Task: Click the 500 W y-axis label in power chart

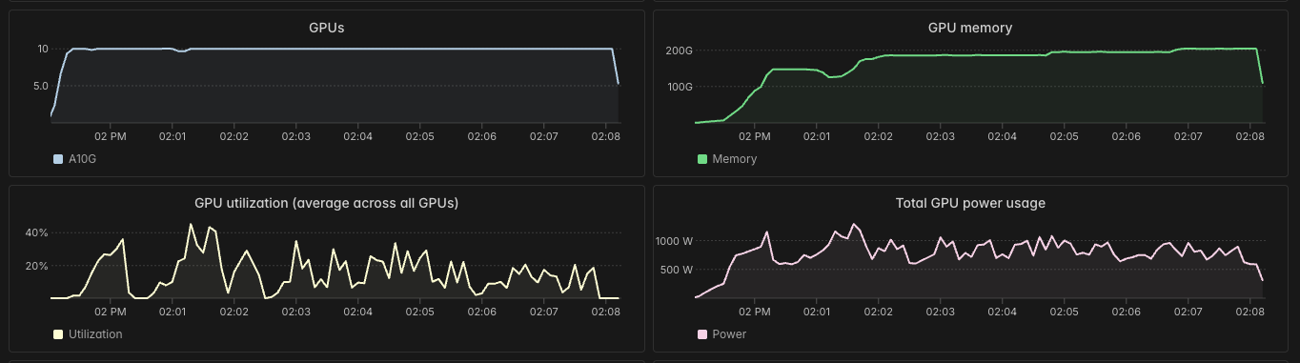Action: click(x=677, y=270)
